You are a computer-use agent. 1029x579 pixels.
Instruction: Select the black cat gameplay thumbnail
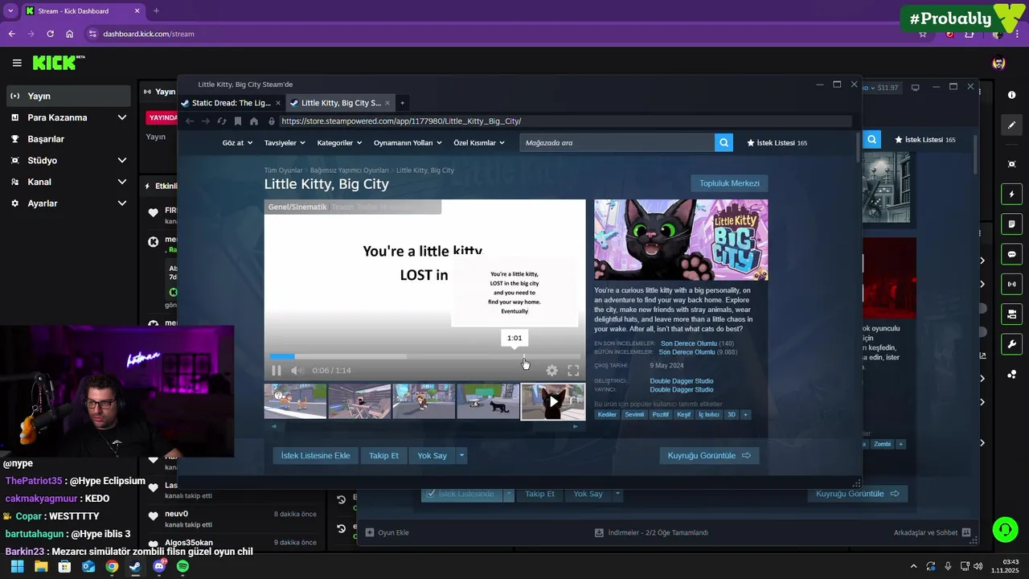488,401
